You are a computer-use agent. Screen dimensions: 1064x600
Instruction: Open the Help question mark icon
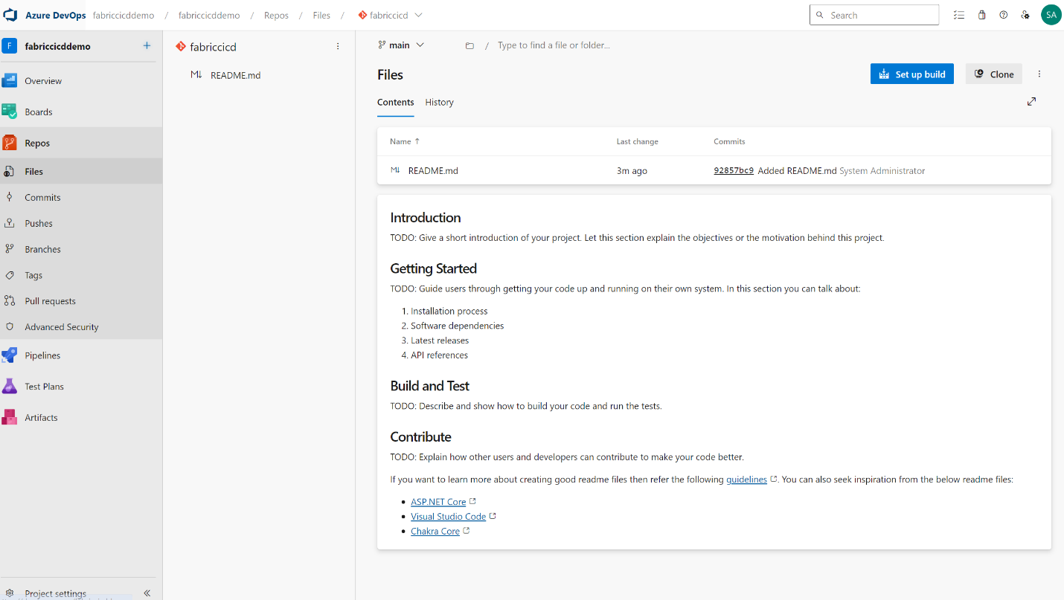(x=1003, y=15)
